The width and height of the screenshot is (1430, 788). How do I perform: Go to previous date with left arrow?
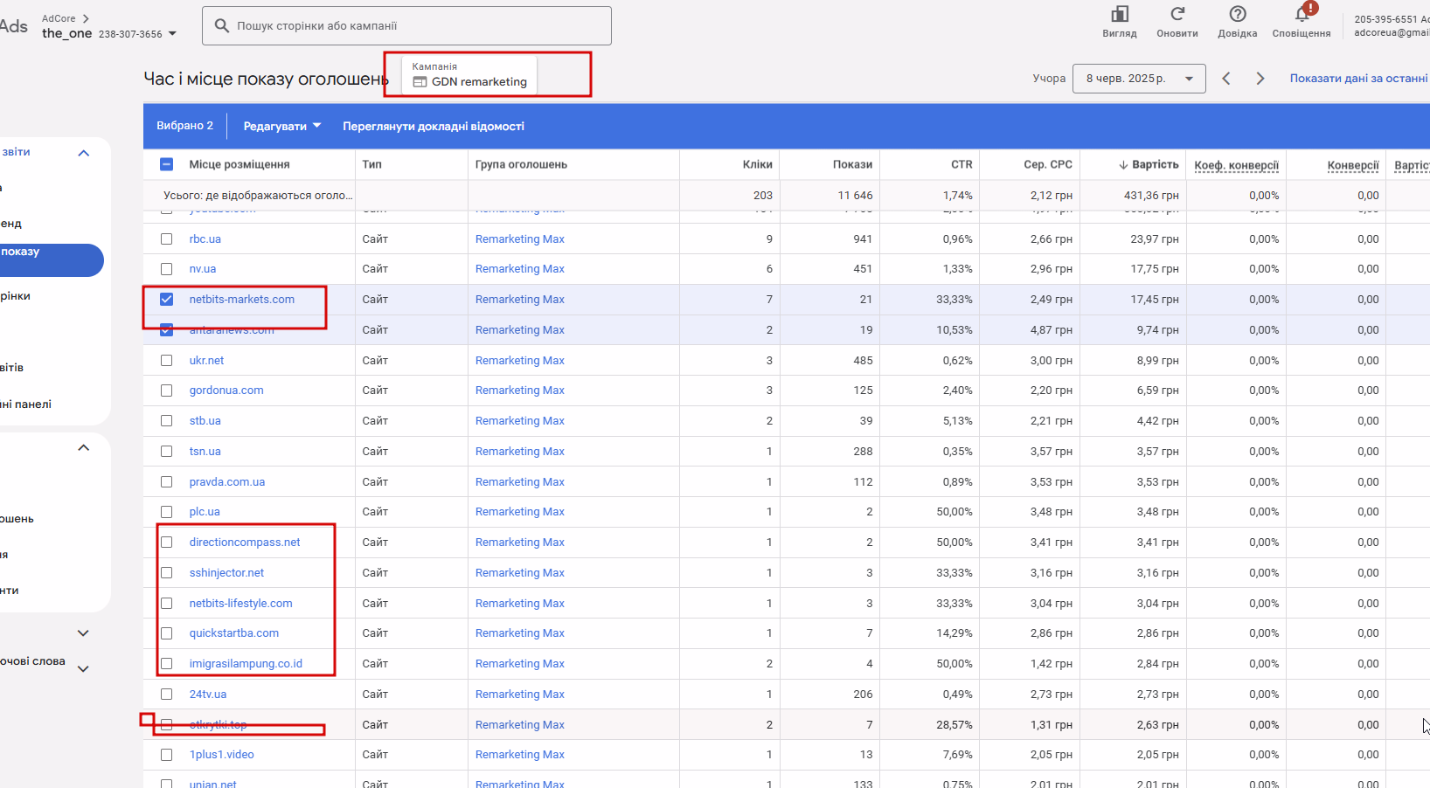point(1226,79)
